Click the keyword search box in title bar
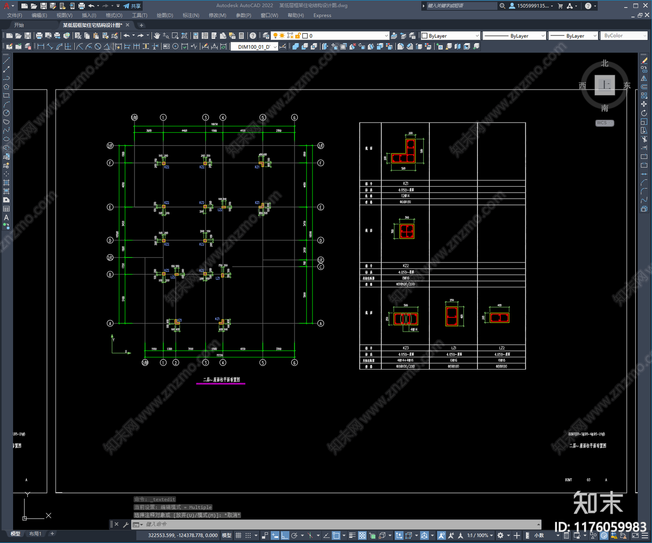Image resolution: width=652 pixels, height=543 pixels. coord(461,6)
